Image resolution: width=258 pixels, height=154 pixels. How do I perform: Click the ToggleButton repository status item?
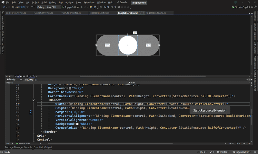(242, 152)
